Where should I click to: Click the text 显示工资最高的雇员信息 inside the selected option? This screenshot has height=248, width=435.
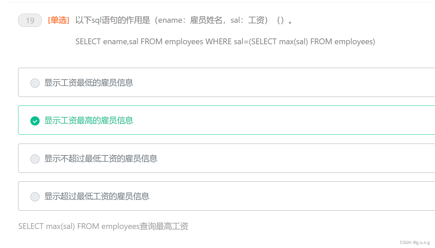[x=88, y=121]
